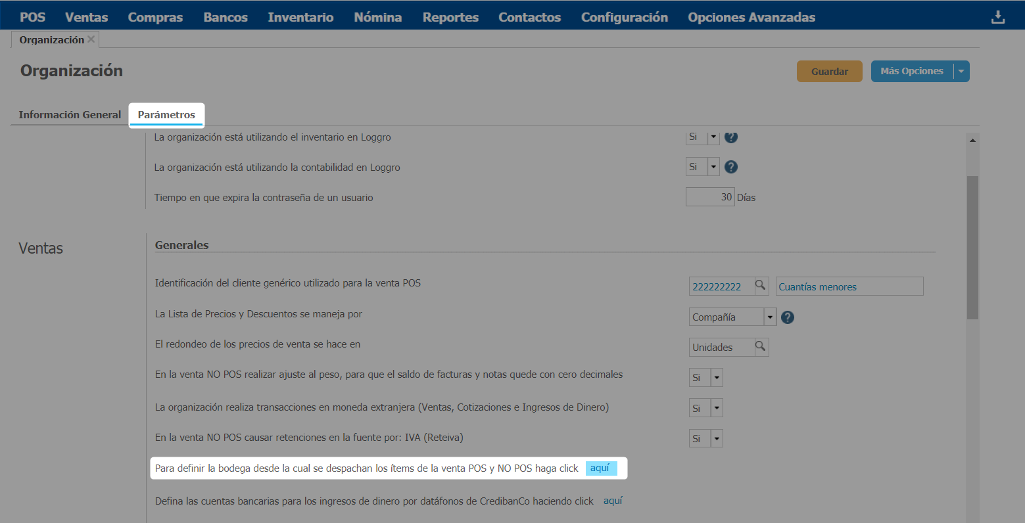Click 'aquí' link for CredibanCo accounts
This screenshot has width=1025, height=523.
tap(613, 501)
